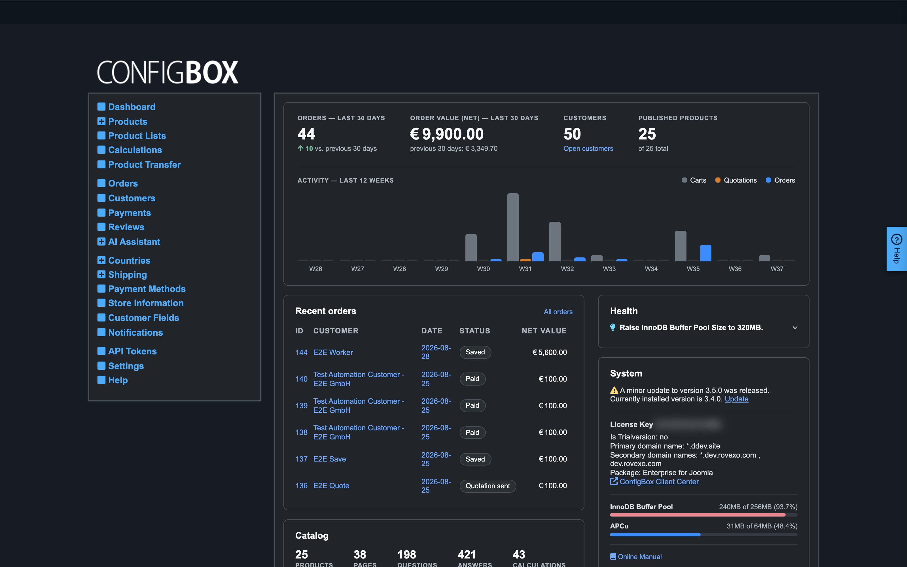
Task: Click the warning triangle icon in System panel
Action: point(614,390)
